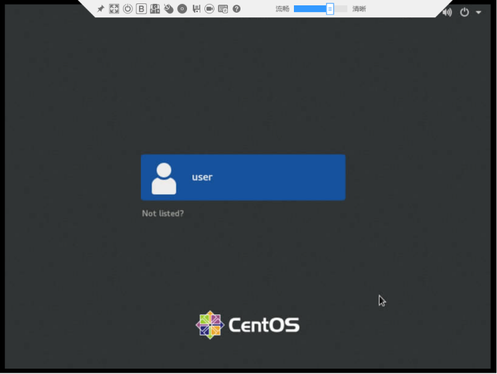The width and height of the screenshot is (497, 374).
Task: Open help via the question mark icon
Action: click(x=236, y=9)
